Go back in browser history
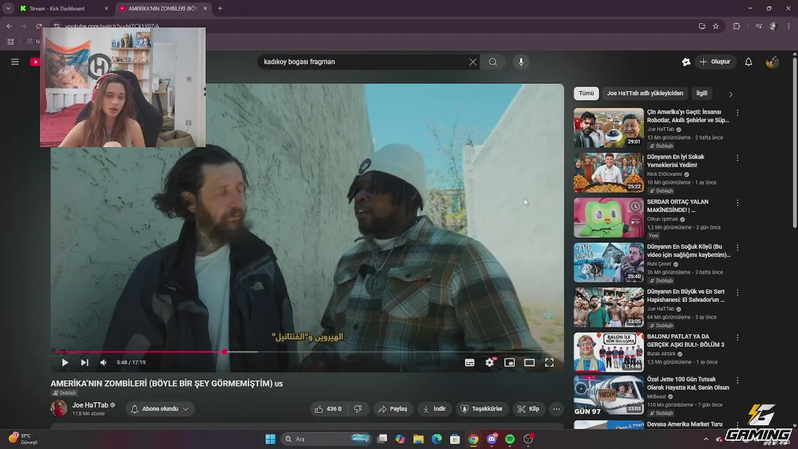Viewport: 798px width, 449px height. pos(9,26)
